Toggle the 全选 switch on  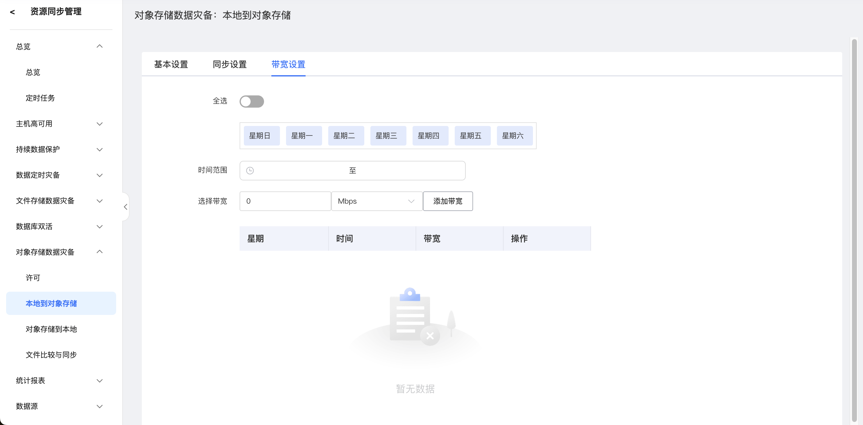click(x=252, y=102)
